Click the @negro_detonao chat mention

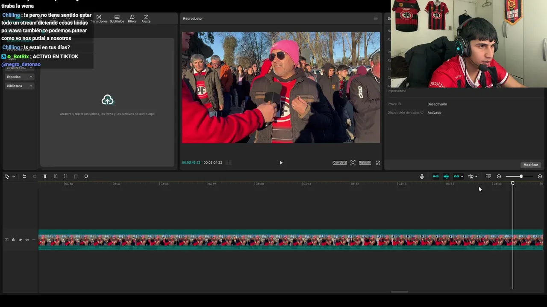[21, 64]
